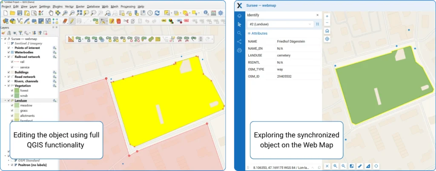Collapse the Railroad network layer group
This screenshot has width=436, height=171.
pos(5,56)
